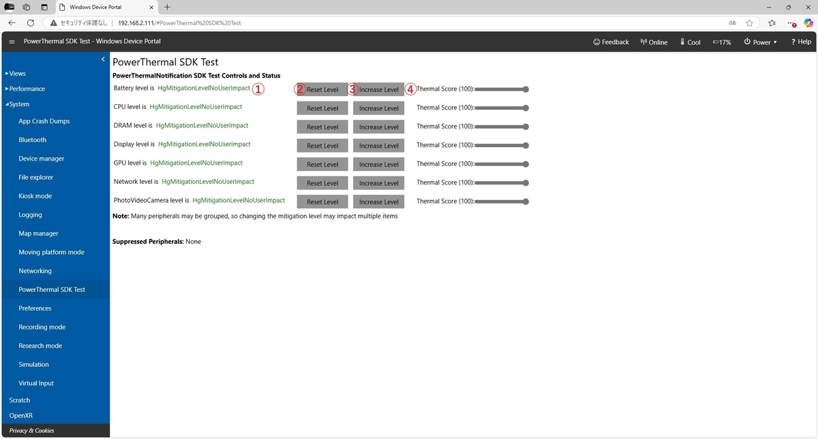Open Recording mode page

click(42, 327)
